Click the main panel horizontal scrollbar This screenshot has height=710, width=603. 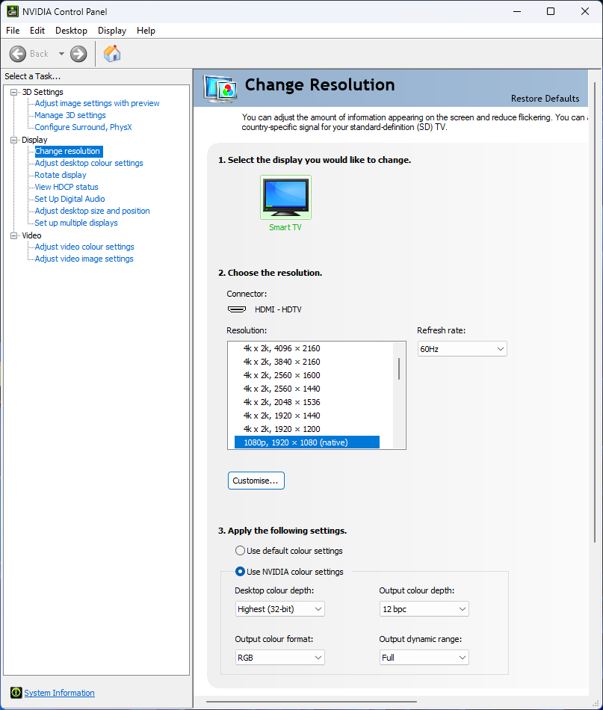click(x=312, y=702)
